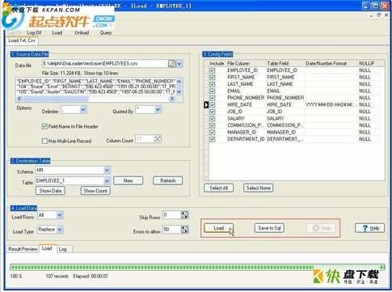The width and height of the screenshot is (392, 292).
Task: Open the Log Off menu
Action: pyautogui.click(x=34, y=32)
